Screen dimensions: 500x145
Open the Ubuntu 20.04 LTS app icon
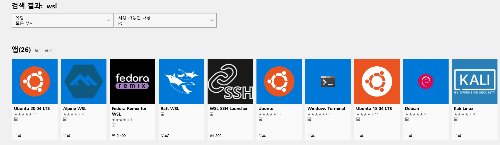(x=35, y=81)
